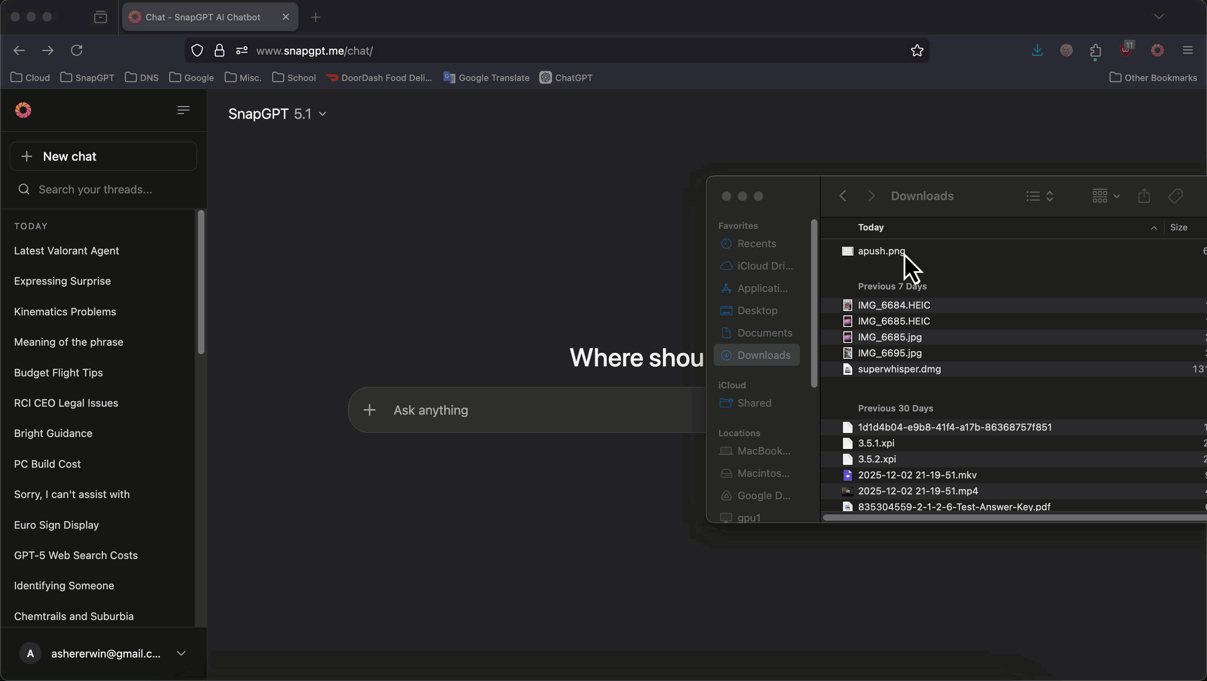Open the DoorDash bookmark
The image size is (1207, 681).
[379, 78]
